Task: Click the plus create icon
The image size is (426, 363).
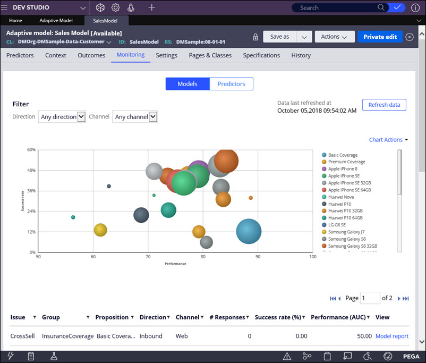Action: [x=152, y=7]
